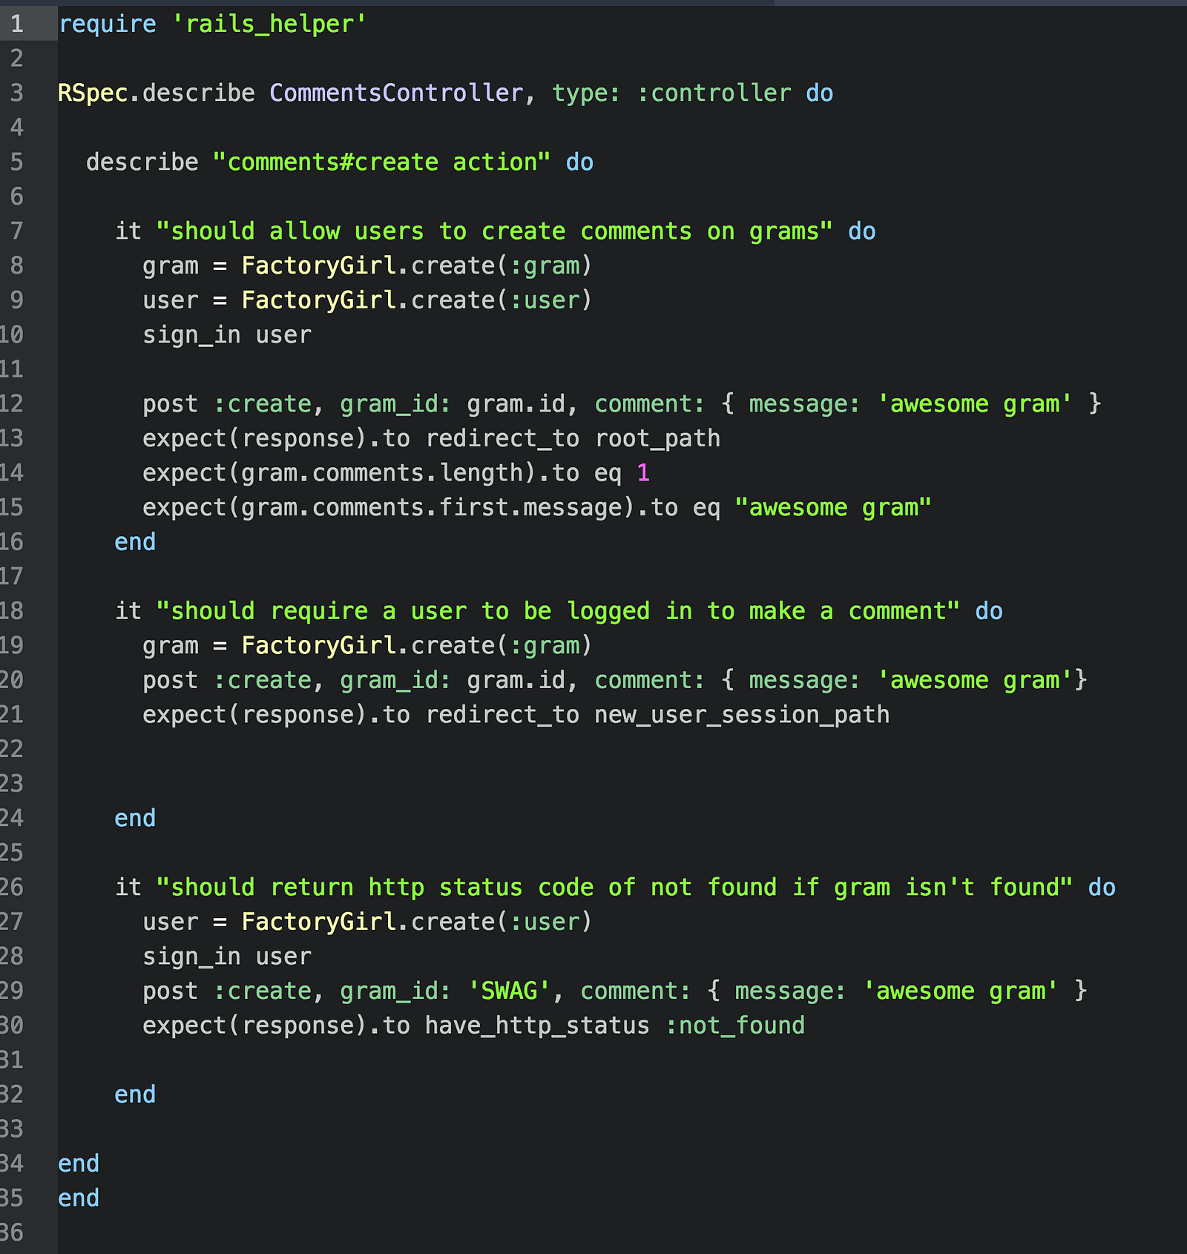Click 'root_path' on line 13
This screenshot has width=1187, height=1254.
(x=657, y=438)
